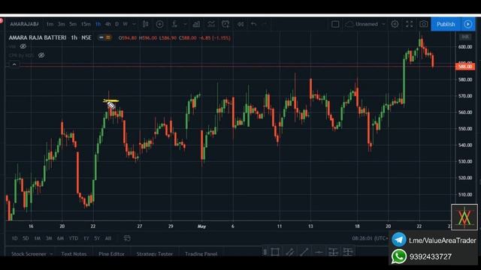Switch to the 1m interval

(x=50, y=24)
